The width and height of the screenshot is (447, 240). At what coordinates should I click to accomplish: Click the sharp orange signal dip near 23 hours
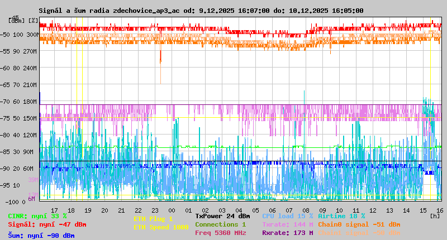tap(160, 57)
